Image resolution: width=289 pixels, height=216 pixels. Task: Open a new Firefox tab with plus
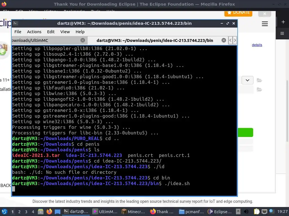coord(283,22)
